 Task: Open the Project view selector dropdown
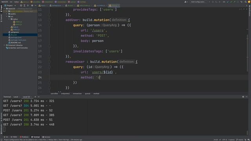pyautogui.click(x=11, y=5)
